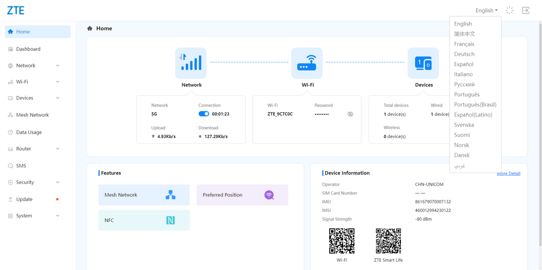The height and width of the screenshot is (270, 542).
Task: Click the Wi-Fi QR code
Action: click(x=342, y=241)
